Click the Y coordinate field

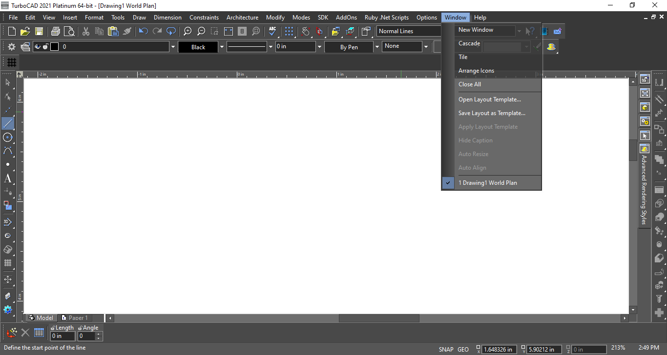[544, 349]
